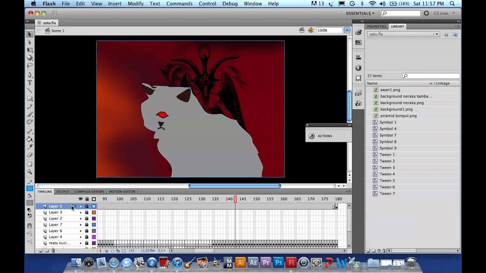Select the Brush tool
This screenshot has width=486, height=273.
[30, 114]
